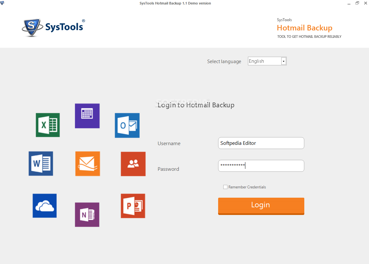Close the SysTools Hotmail Backup window
Image resolution: width=369 pixels, height=264 pixels.
click(365, 3)
